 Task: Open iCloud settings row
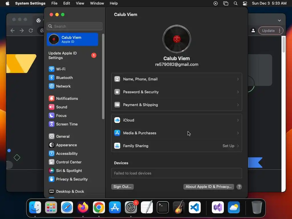tap(177, 120)
